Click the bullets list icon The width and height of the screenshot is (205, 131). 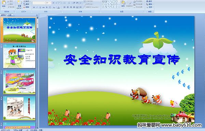[x=65, y=3]
